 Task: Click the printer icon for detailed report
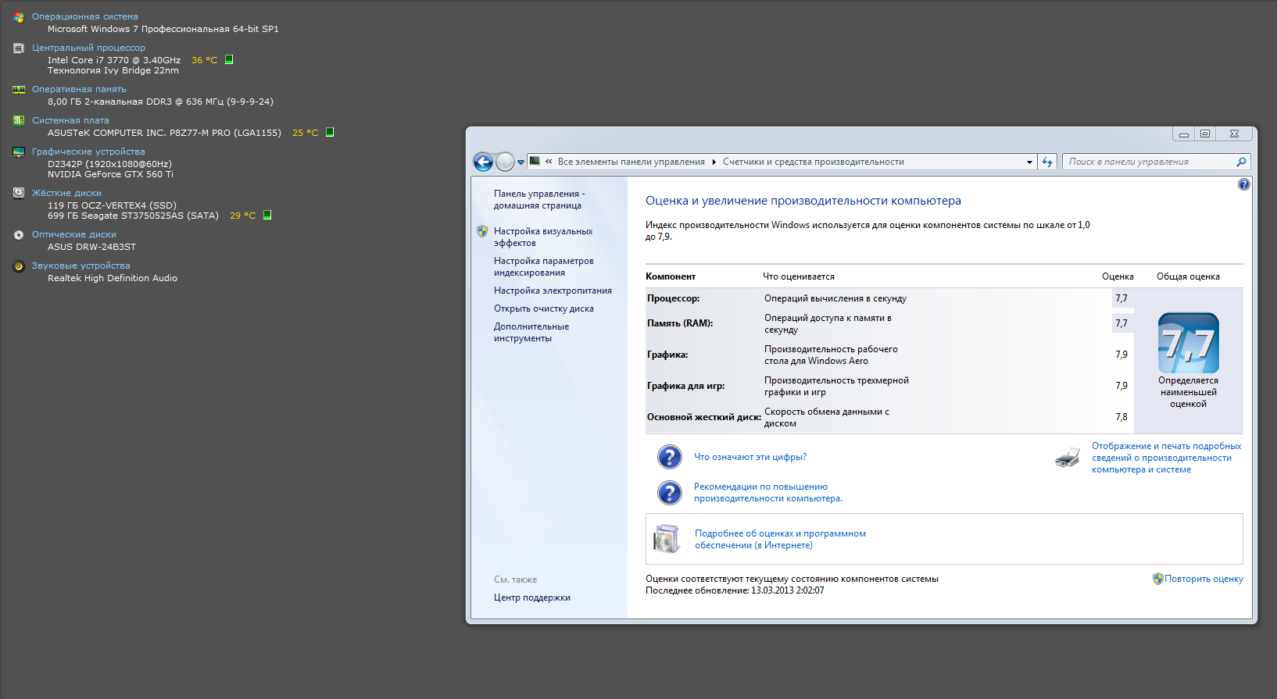click(1067, 458)
